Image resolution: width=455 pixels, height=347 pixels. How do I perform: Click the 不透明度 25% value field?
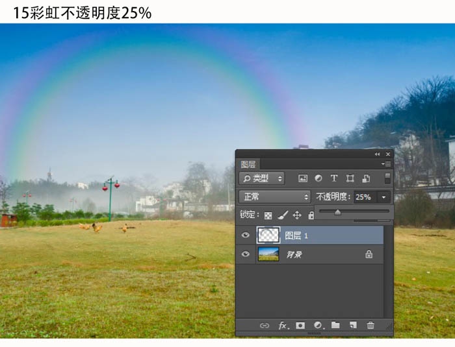pos(365,197)
